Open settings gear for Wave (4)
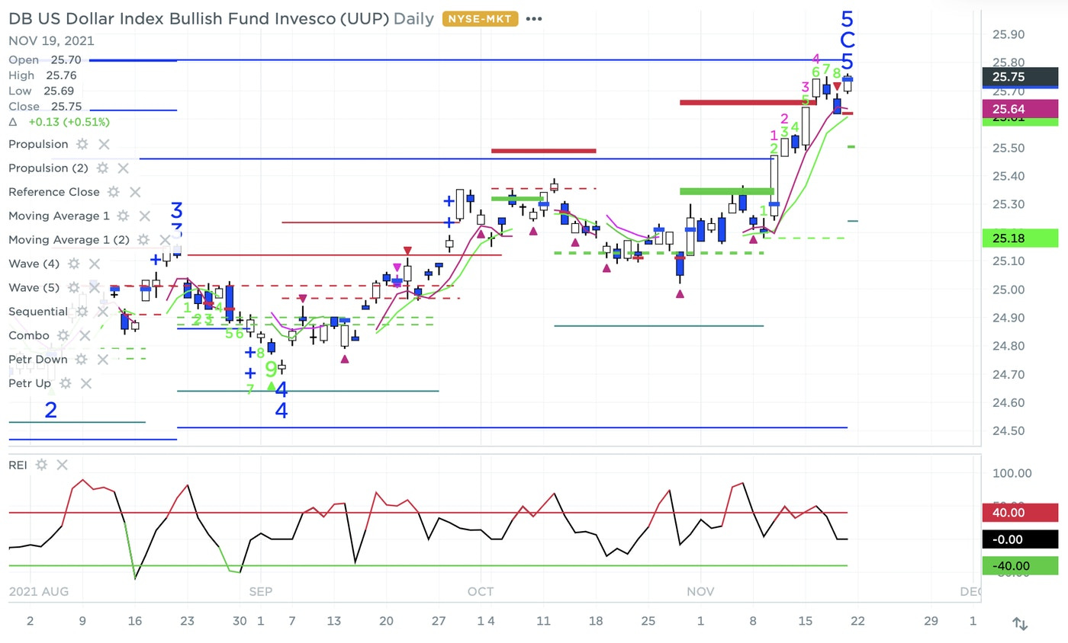This screenshot has width=1068, height=643. (73, 264)
